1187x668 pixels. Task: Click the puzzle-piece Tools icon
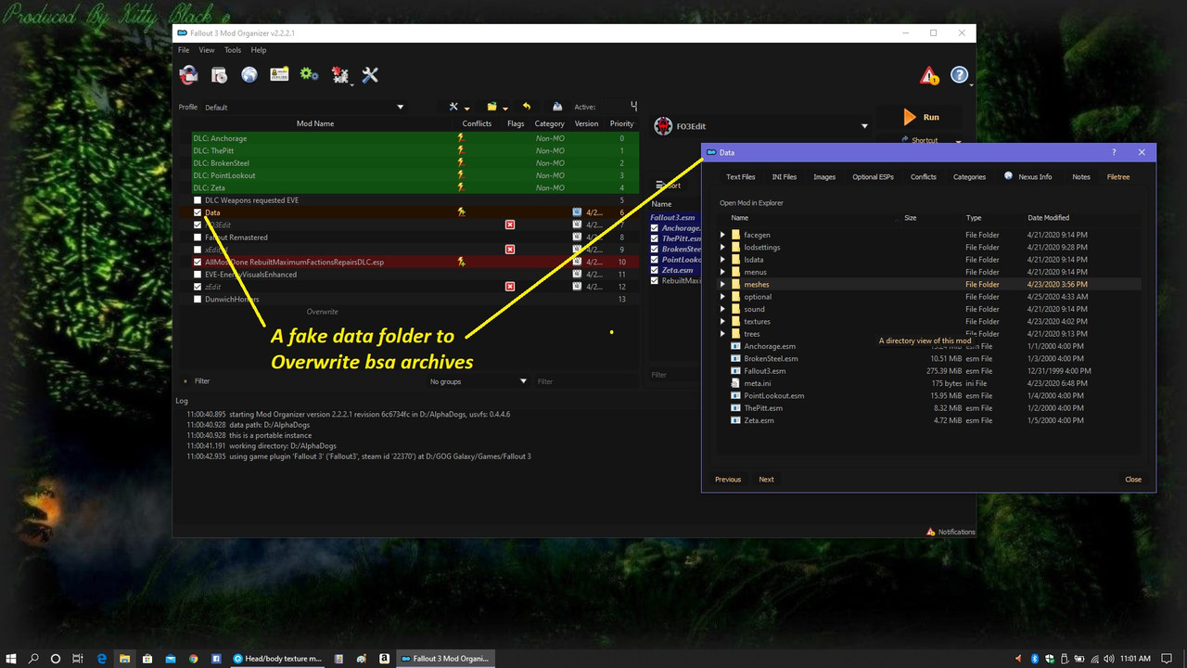(340, 76)
